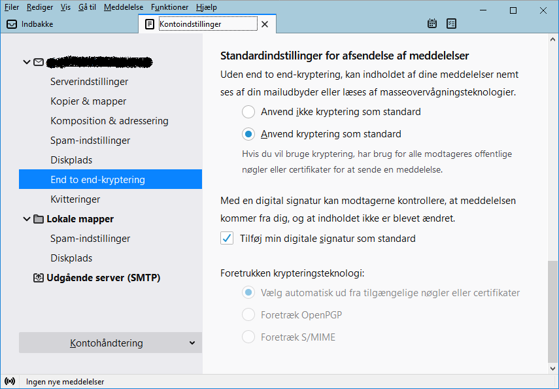Image resolution: width=559 pixels, height=389 pixels.
Task: Open Komposition & adressering settings
Action: [109, 121]
